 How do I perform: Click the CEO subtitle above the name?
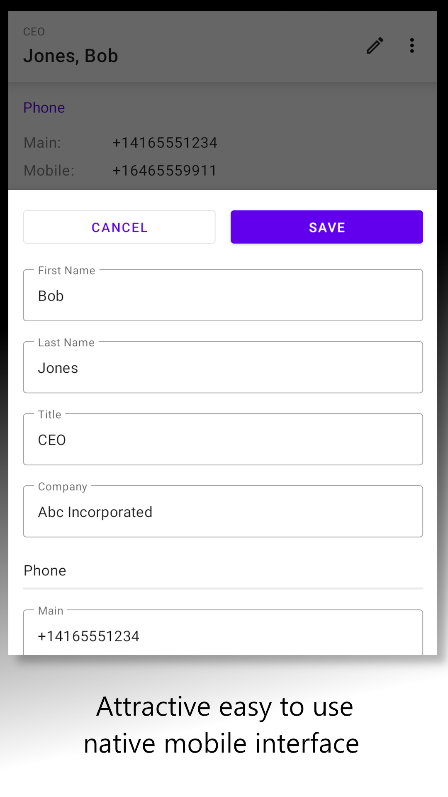click(34, 32)
